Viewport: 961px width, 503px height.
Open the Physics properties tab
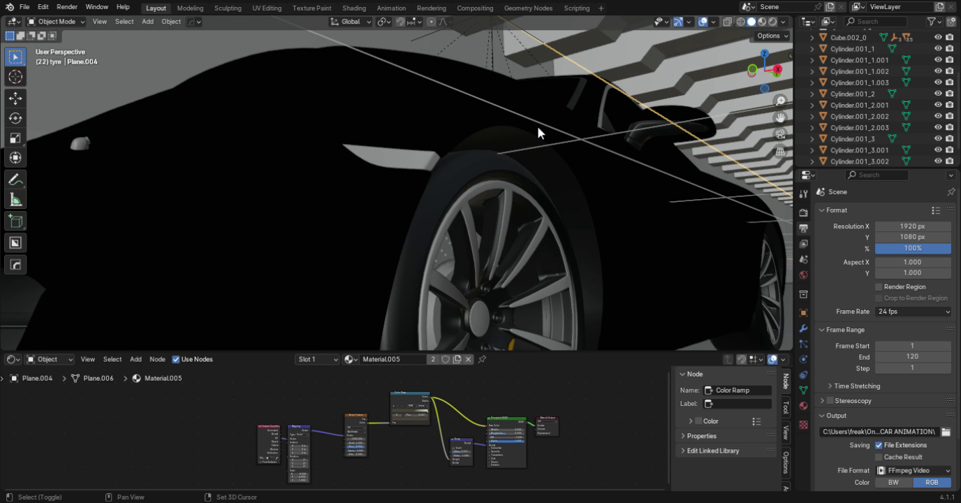(x=803, y=359)
